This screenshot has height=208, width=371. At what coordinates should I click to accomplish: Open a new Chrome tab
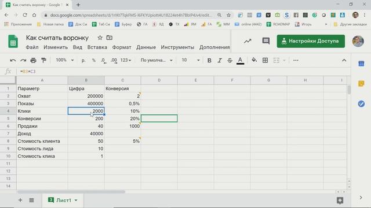pyautogui.click(x=78, y=5)
